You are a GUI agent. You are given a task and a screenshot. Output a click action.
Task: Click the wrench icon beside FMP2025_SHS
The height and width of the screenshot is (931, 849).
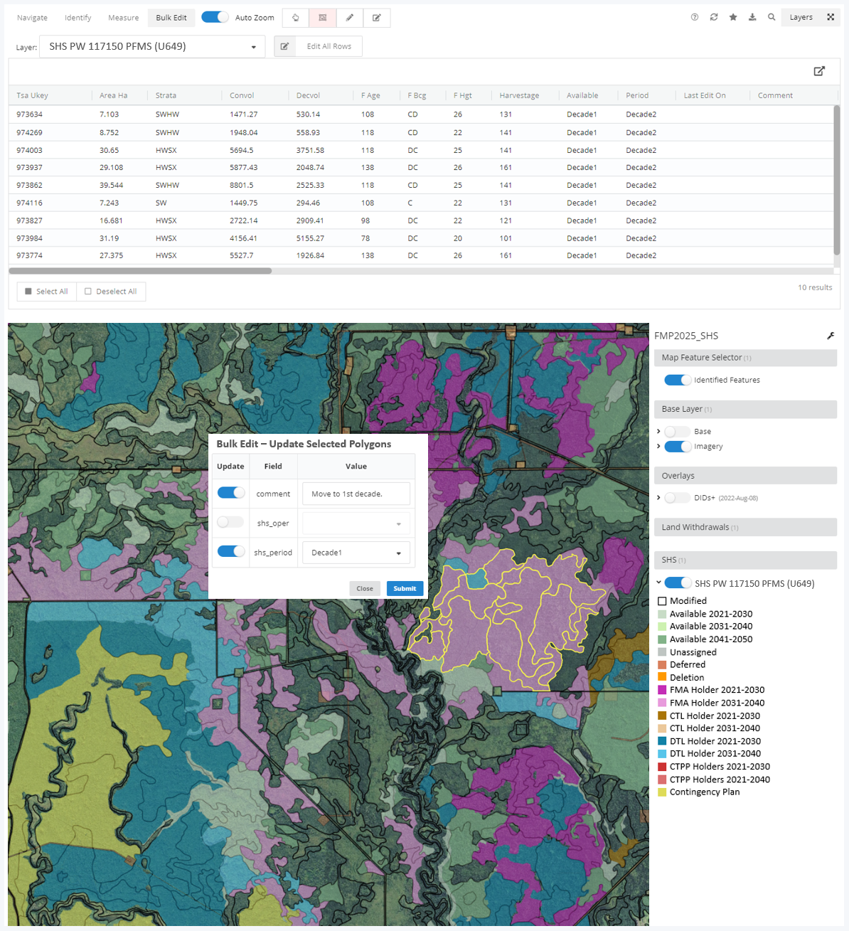(x=830, y=336)
